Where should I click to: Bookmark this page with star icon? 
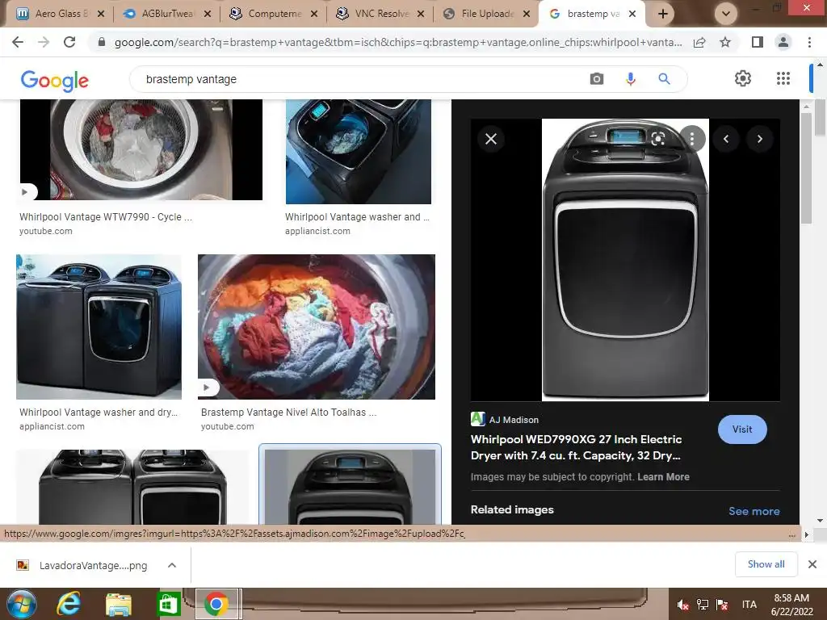[x=725, y=42]
